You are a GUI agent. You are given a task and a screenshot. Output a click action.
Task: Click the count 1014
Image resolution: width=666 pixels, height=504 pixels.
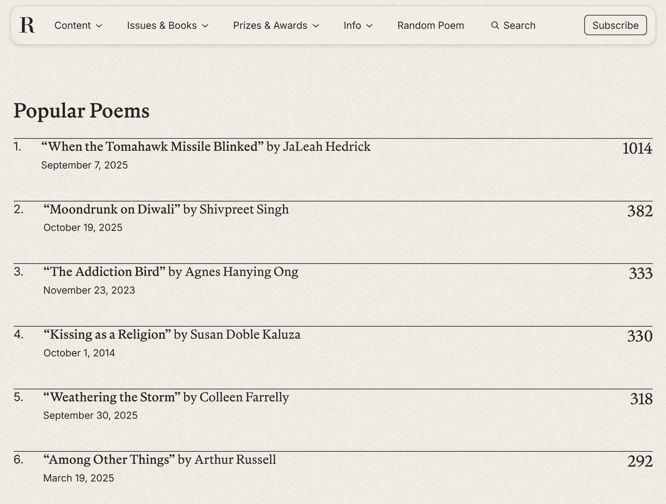(637, 148)
